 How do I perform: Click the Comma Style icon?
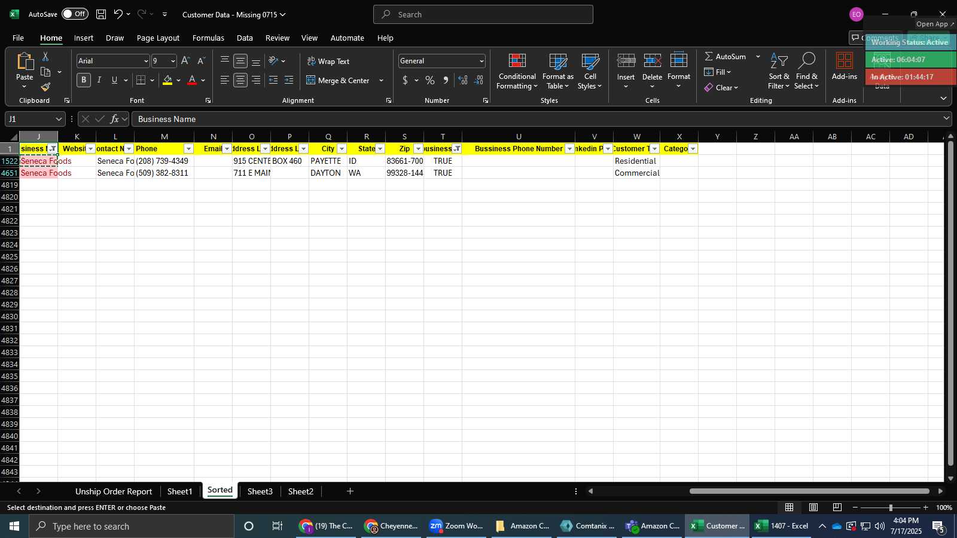click(x=446, y=80)
